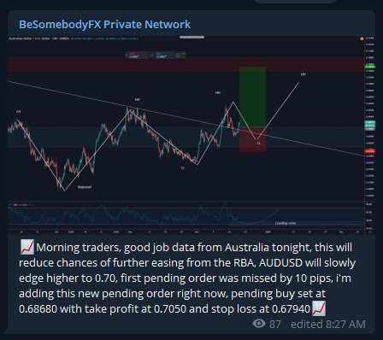This screenshot has height=340, width=383.
Task: Click the orange info icon beside Buy
Action: pos(178,56)
